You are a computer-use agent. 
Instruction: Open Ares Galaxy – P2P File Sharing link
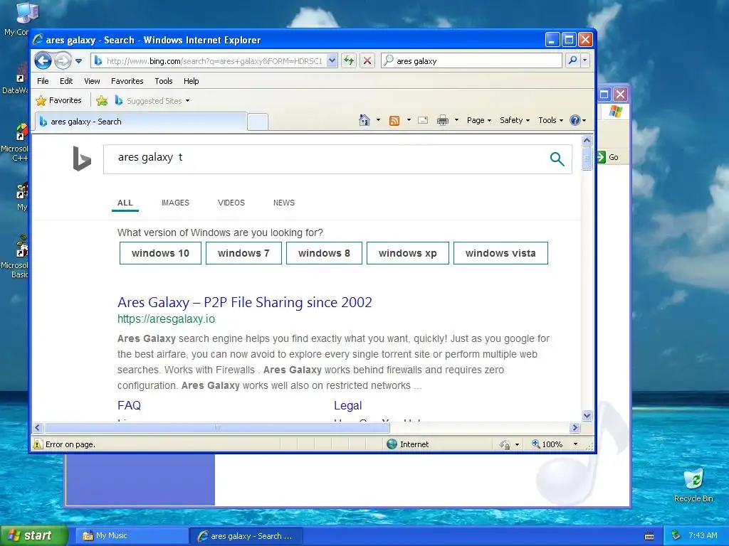[x=245, y=302]
